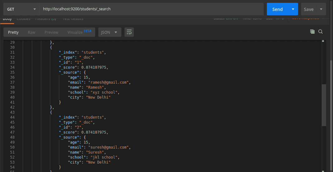Click the response pane vertical scrollbar thumb
The width and height of the screenshot is (333, 172).
324,105
